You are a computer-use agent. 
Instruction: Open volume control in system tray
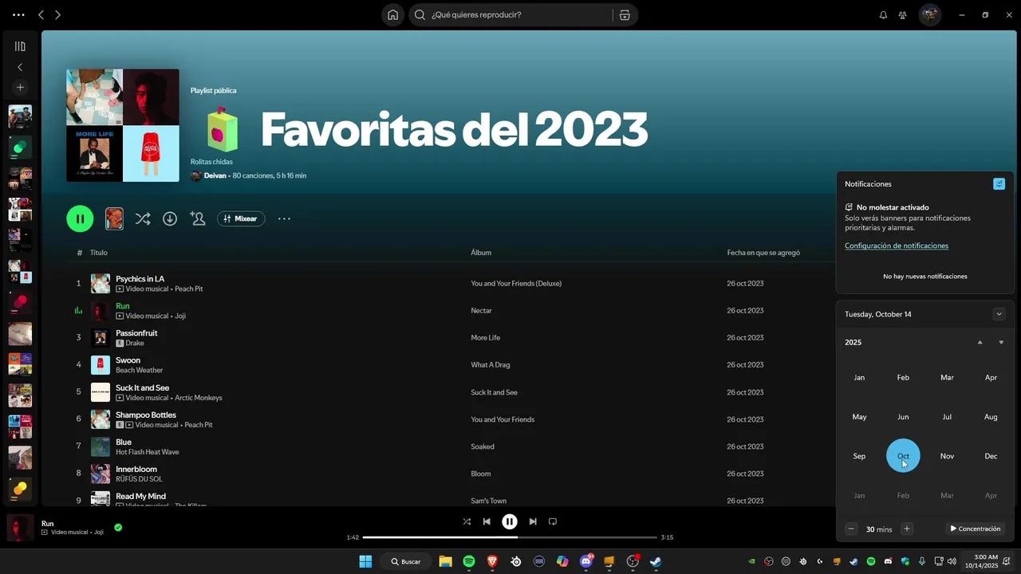coord(951,561)
